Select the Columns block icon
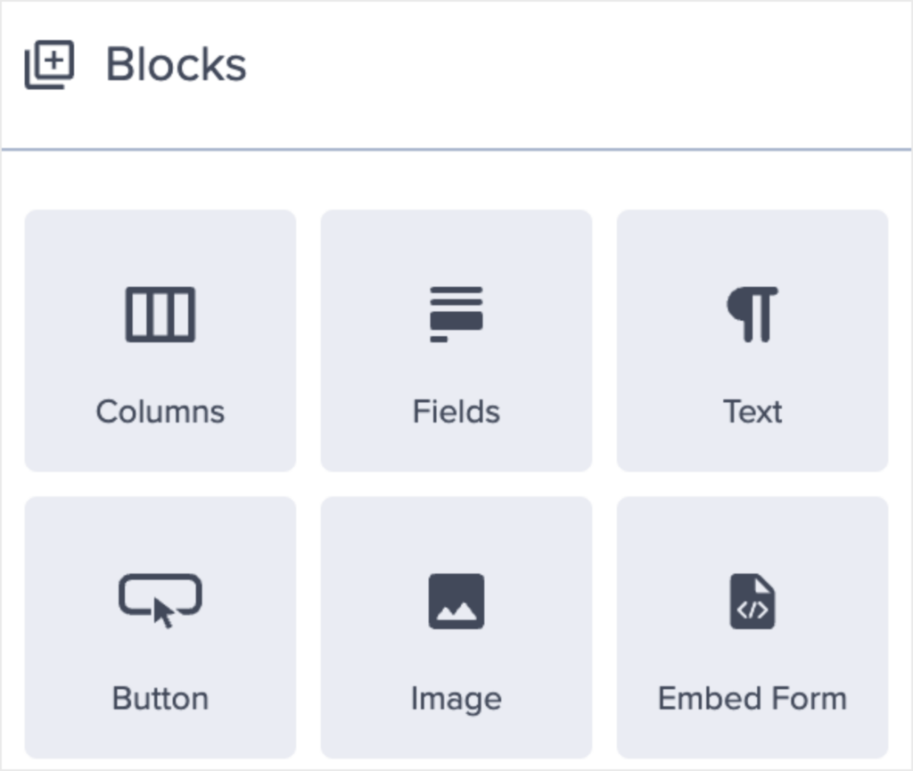The width and height of the screenshot is (913, 771). tap(160, 312)
